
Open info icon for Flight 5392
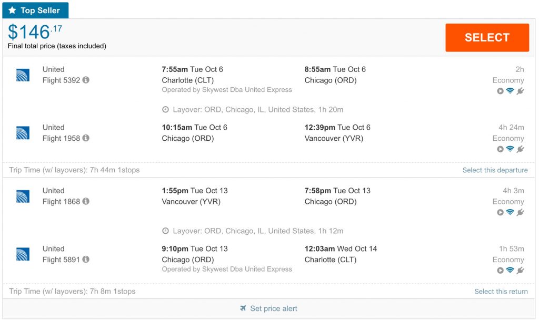pos(86,80)
